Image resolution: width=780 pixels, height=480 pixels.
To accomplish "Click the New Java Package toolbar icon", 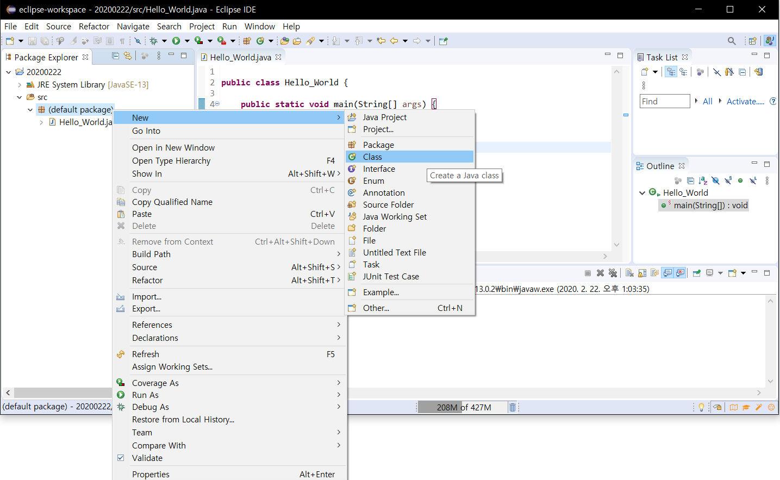I will [x=247, y=41].
